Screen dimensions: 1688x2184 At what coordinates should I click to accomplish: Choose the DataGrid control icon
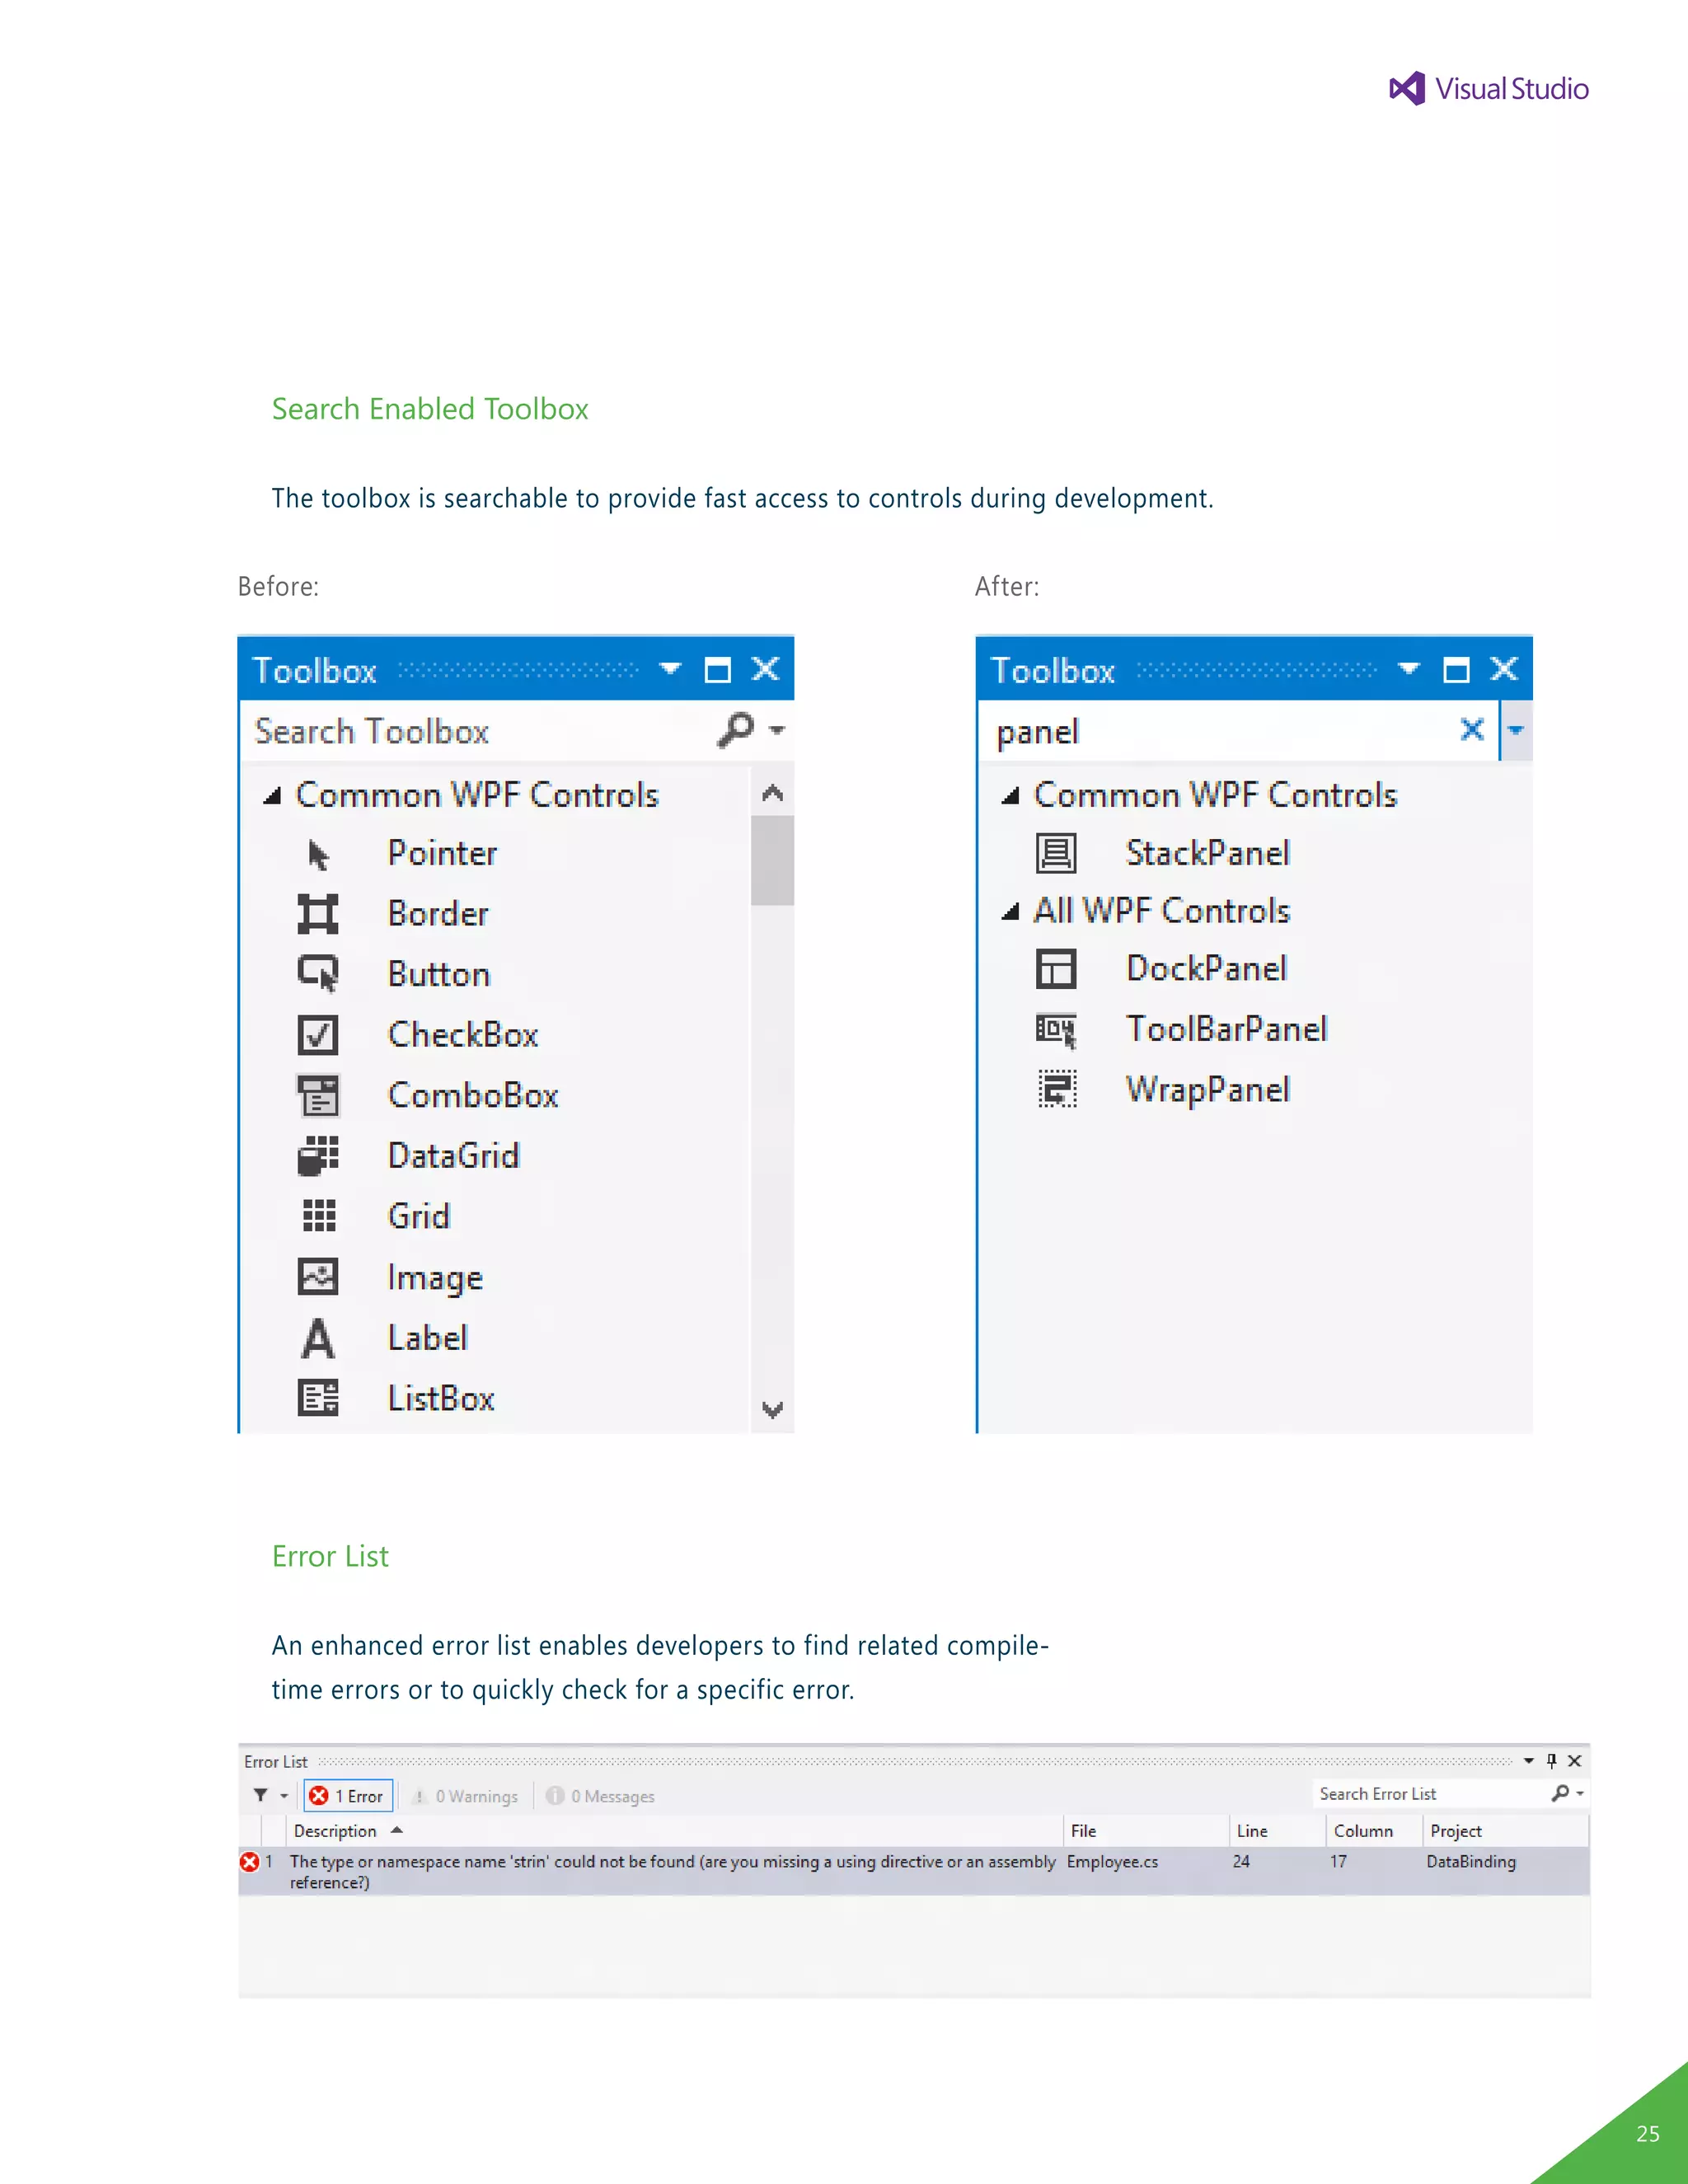tap(318, 1156)
